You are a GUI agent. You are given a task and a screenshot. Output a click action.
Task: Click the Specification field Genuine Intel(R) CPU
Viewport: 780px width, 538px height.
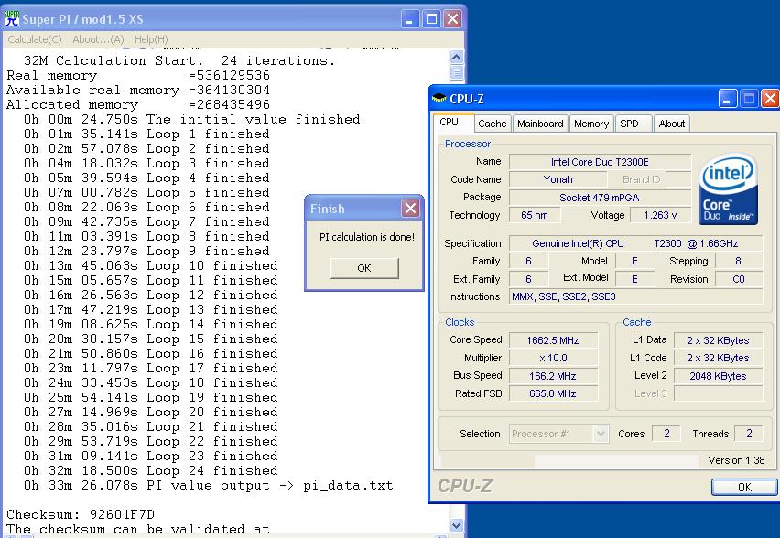(x=635, y=243)
